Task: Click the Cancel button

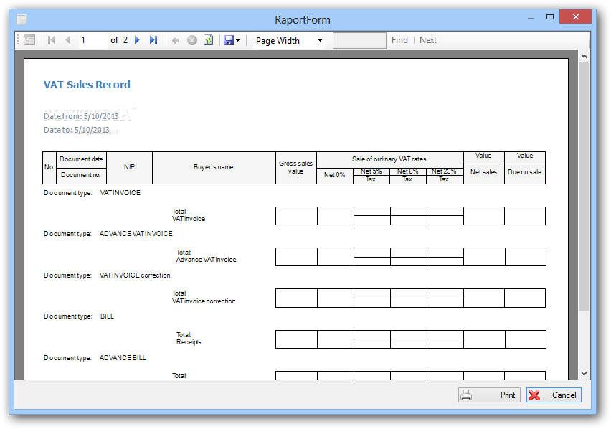Action: (x=554, y=395)
